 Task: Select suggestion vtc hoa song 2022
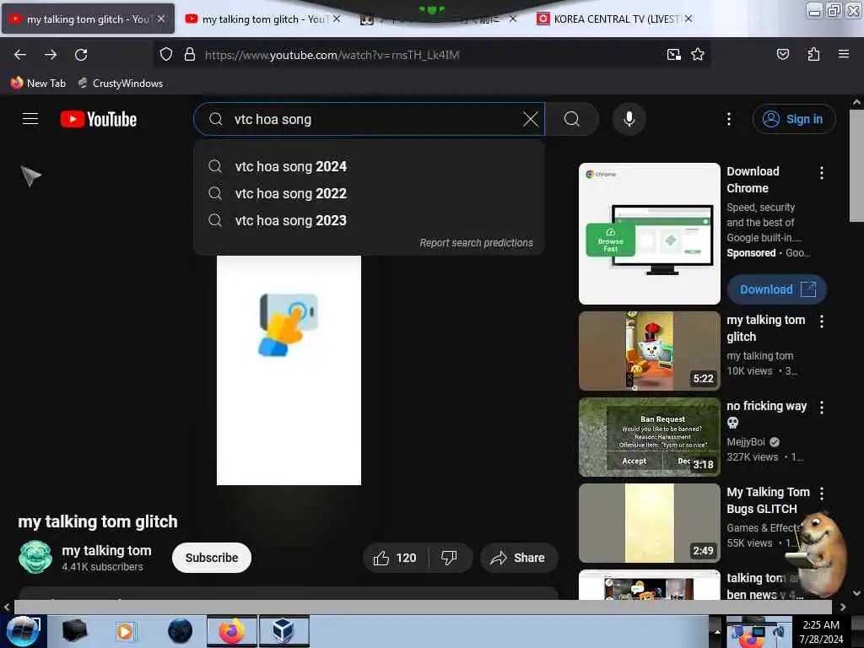tap(369, 193)
